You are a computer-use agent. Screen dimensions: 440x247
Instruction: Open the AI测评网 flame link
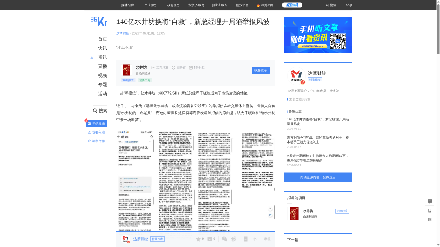[264, 5]
